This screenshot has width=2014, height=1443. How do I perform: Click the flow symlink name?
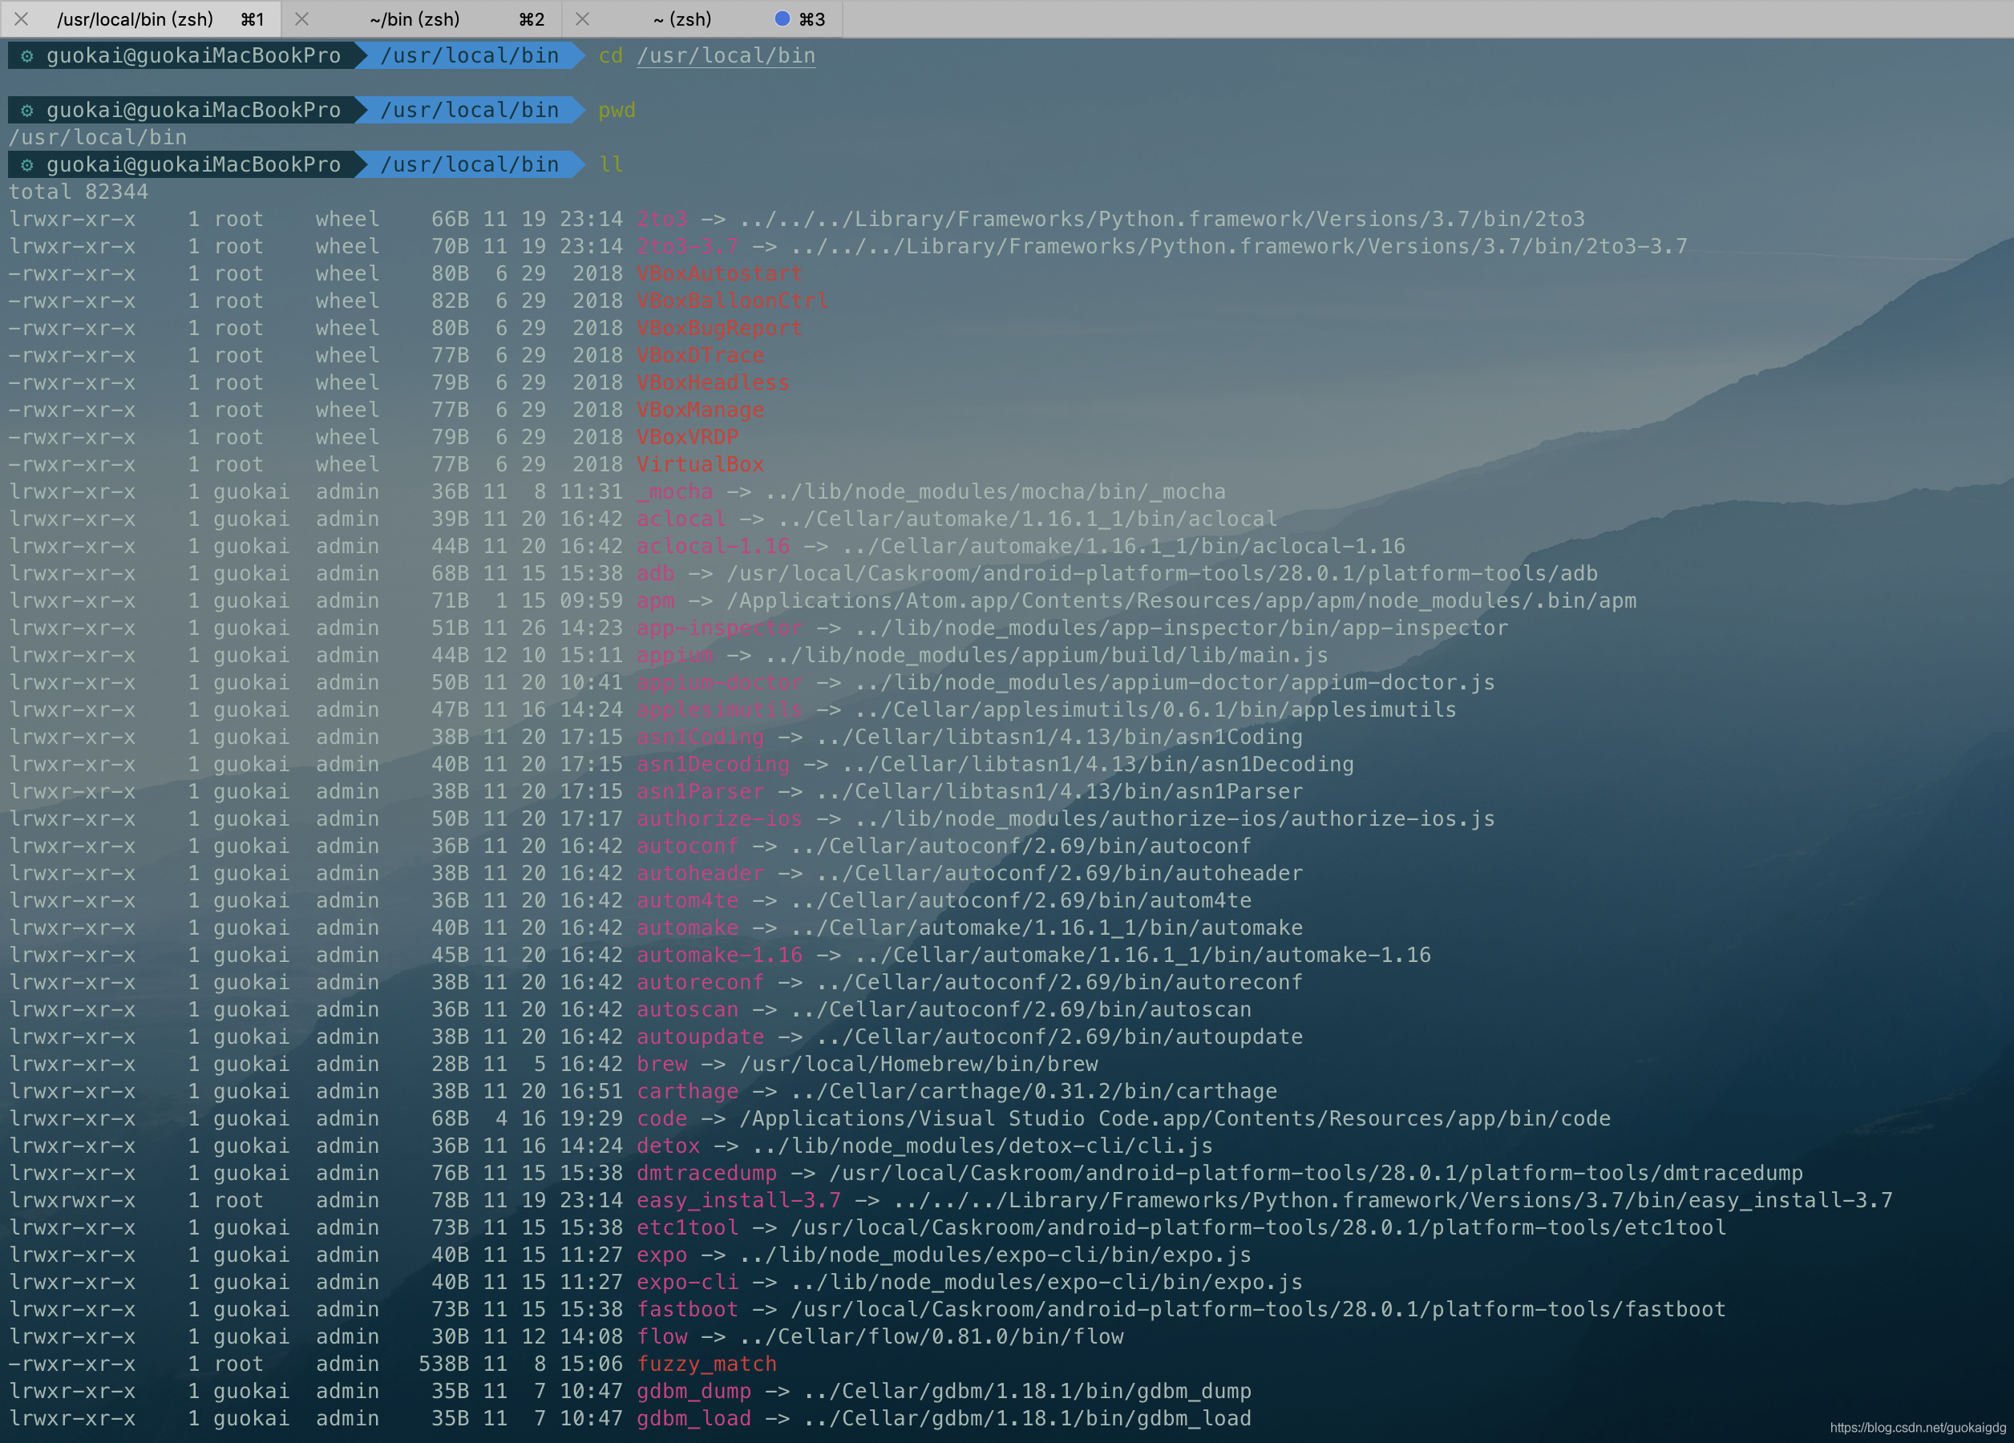coord(661,1336)
